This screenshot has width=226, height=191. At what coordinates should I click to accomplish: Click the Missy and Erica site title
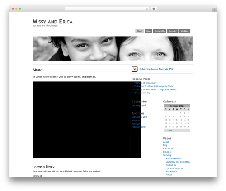pyautogui.click(x=52, y=22)
